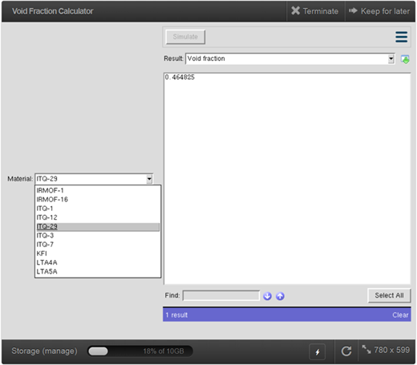Click the download result icon
The image size is (417, 365).
coord(405,59)
